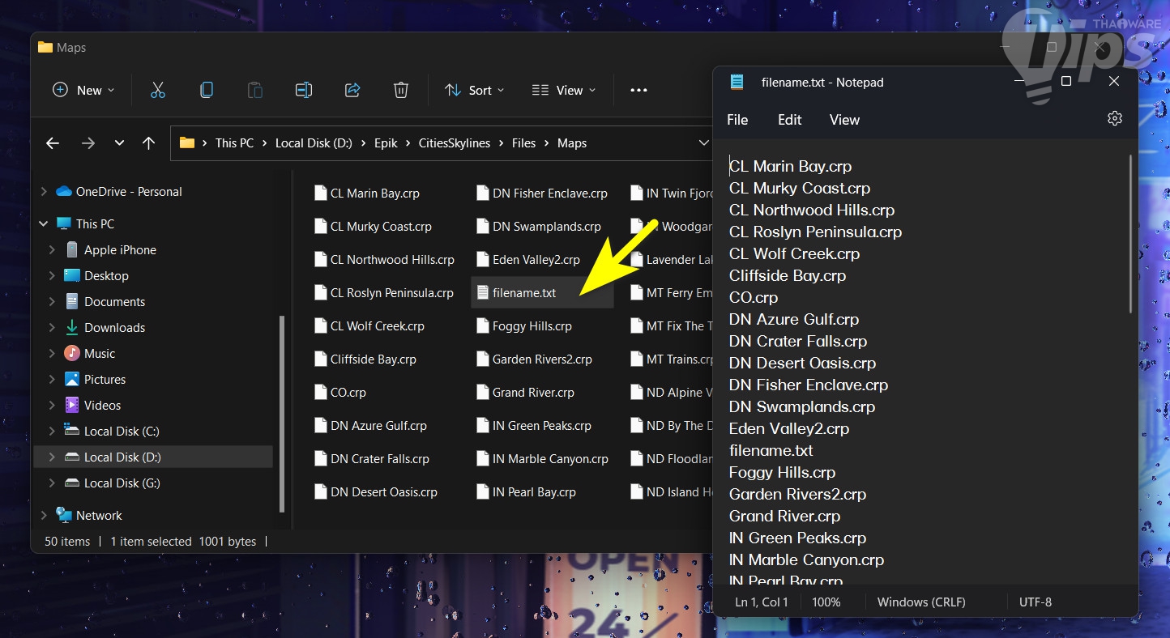Go up one folder level arrow
Image resolution: width=1170 pixels, height=638 pixels.
tap(148, 143)
